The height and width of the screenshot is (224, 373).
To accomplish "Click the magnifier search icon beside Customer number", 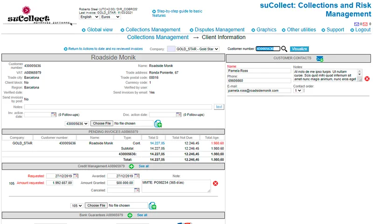I will 284,49.
